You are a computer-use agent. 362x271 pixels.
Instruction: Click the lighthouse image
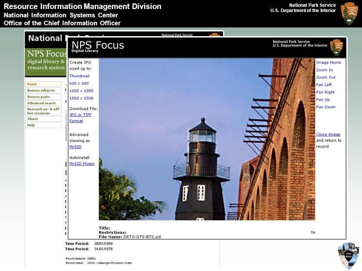[x=207, y=139]
